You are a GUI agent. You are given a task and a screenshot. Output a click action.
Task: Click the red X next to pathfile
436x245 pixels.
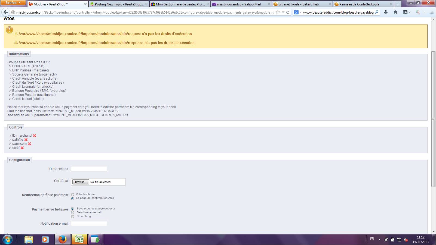(x=26, y=140)
